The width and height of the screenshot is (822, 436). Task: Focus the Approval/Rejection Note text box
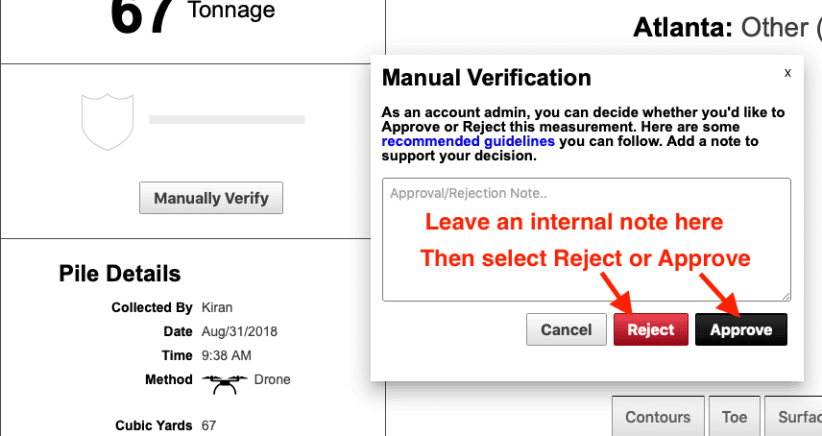586,239
